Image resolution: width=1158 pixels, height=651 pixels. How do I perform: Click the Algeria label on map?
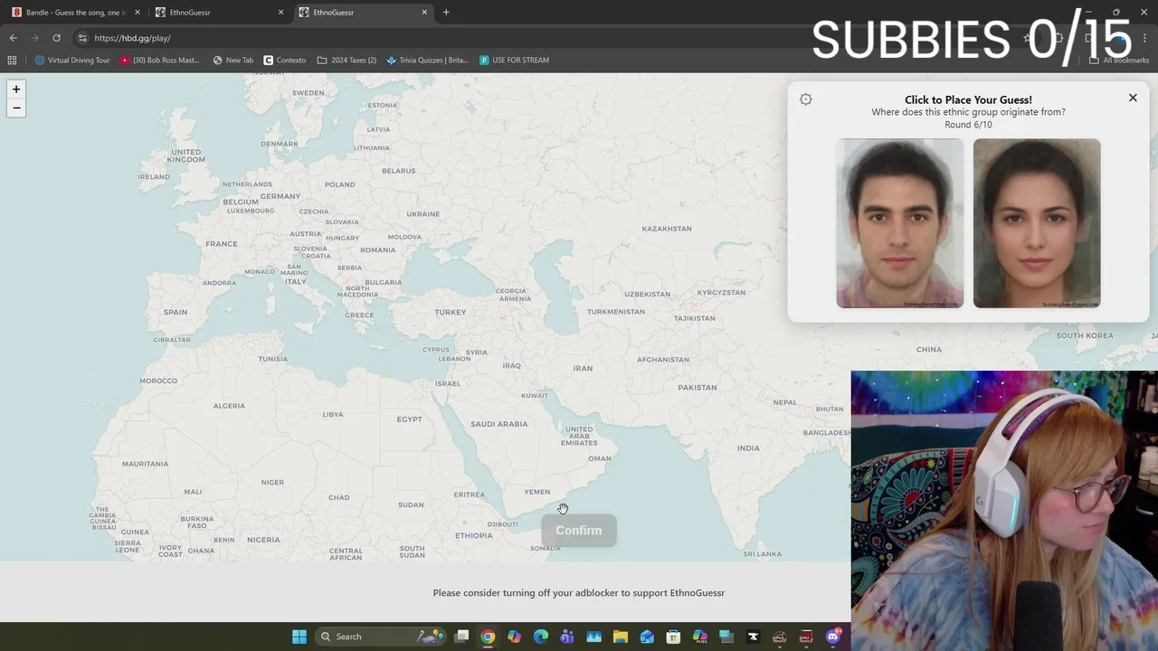229,405
